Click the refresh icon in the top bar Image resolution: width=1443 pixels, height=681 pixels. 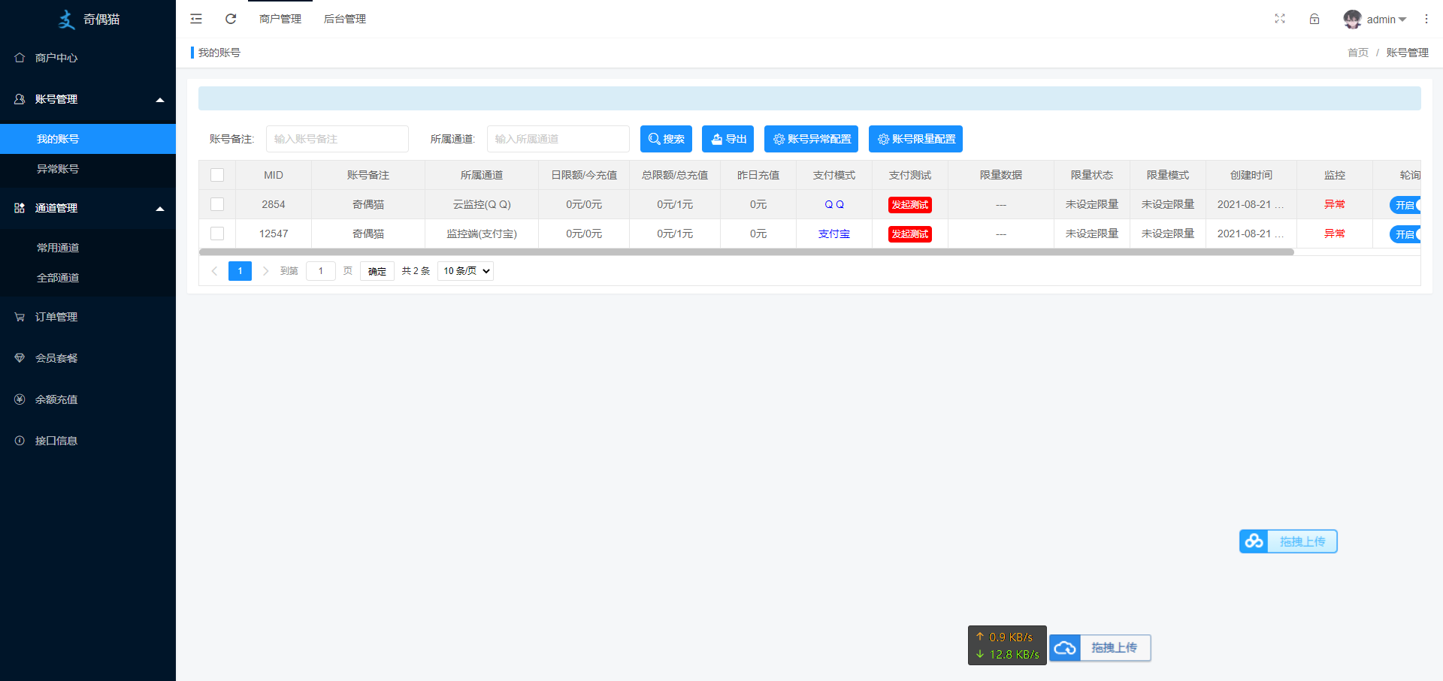(231, 19)
